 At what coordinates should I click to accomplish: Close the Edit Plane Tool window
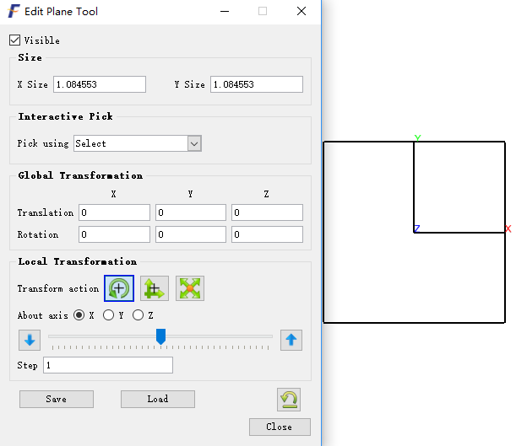301,11
